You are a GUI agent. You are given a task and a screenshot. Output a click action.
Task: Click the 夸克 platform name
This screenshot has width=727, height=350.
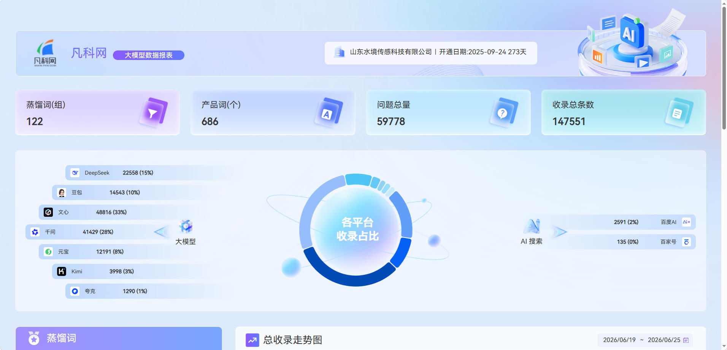point(90,291)
